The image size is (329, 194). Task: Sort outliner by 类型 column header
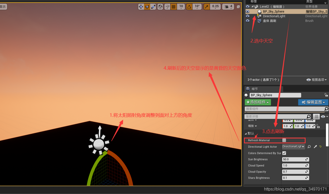tap(309, 2)
